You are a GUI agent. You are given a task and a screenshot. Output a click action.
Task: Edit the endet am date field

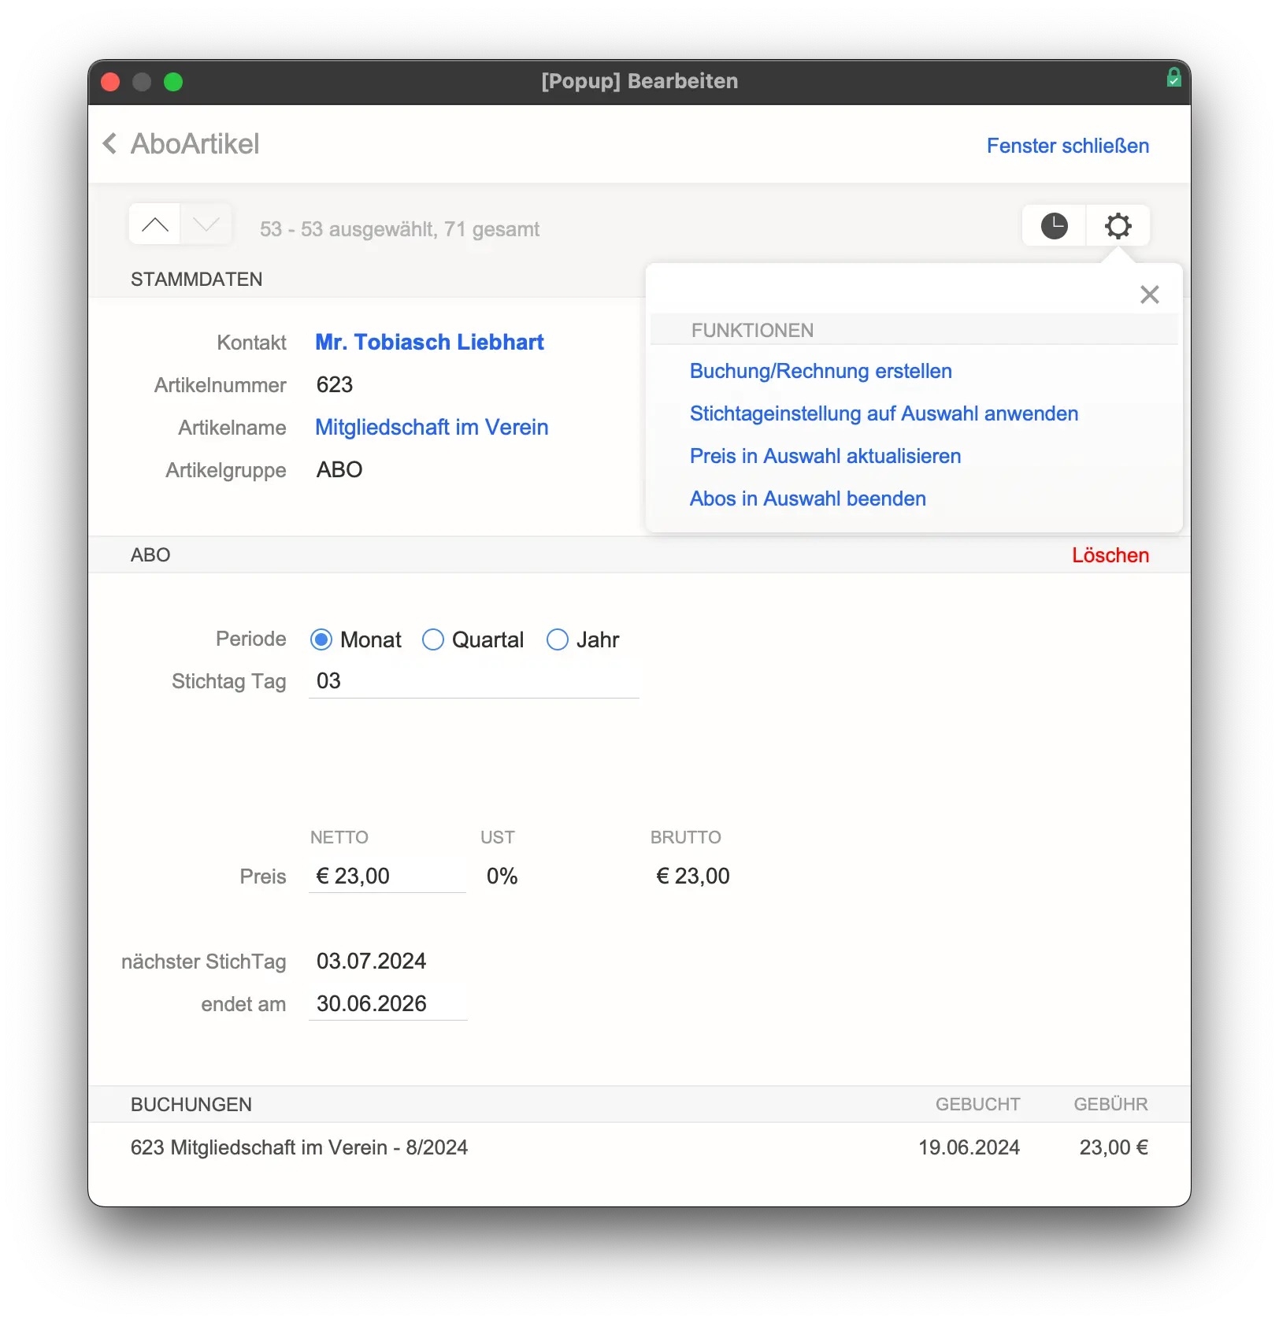[387, 1003]
